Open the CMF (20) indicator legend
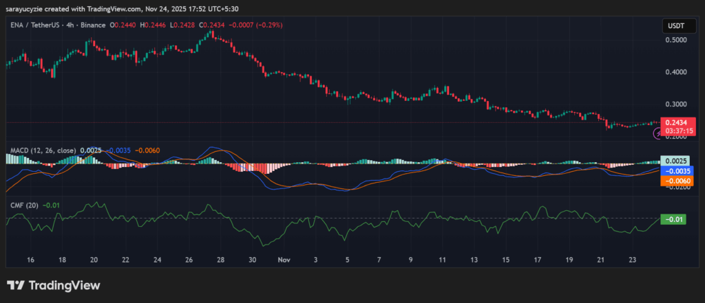 coord(24,205)
